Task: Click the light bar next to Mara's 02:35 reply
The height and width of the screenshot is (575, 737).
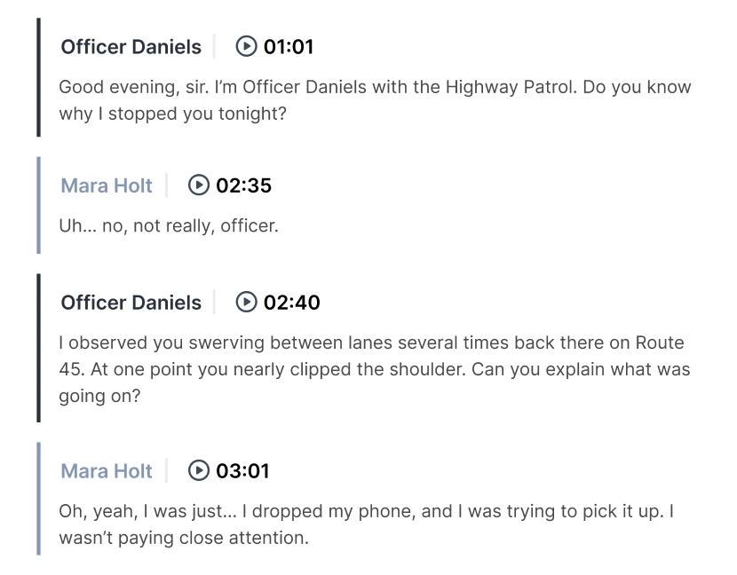Action: 38,204
